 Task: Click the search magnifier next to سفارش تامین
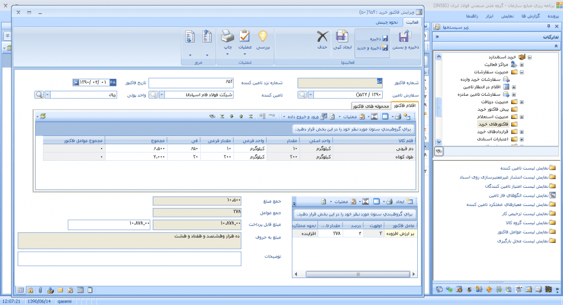302,95
